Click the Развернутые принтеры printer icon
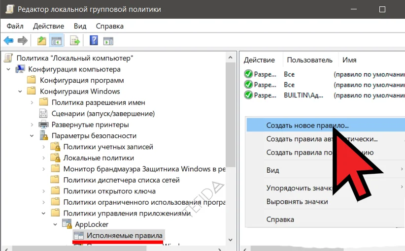The image size is (405, 251). point(43,125)
